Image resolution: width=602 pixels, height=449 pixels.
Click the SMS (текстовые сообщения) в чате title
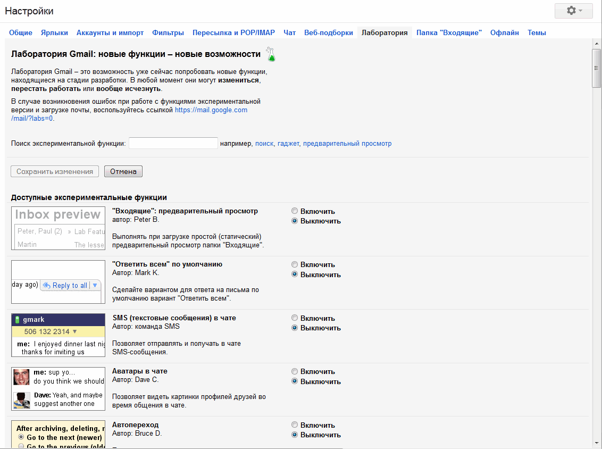pyautogui.click(x=174, y=318)
